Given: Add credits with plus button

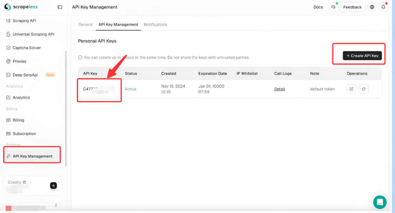Looking at the screenshot, I should click(x=53, y=186).
